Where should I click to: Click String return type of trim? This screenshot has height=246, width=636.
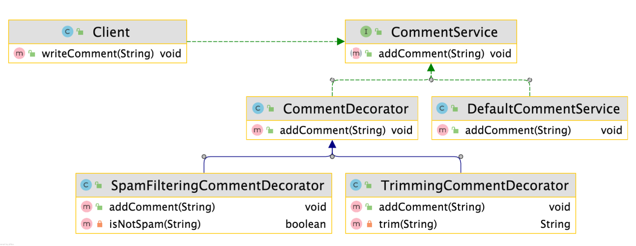pyautogui.click(x=555, y=224)
